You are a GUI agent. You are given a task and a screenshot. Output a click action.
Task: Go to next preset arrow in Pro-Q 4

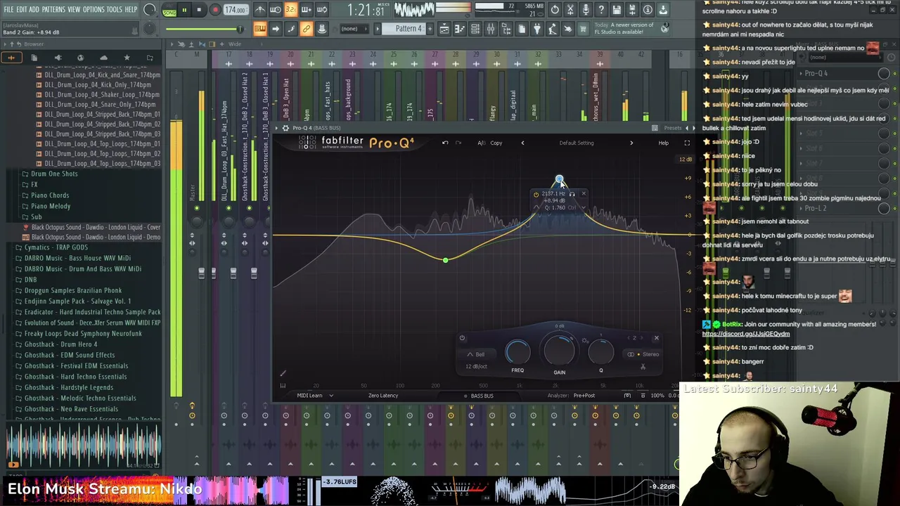coord(631,143)
